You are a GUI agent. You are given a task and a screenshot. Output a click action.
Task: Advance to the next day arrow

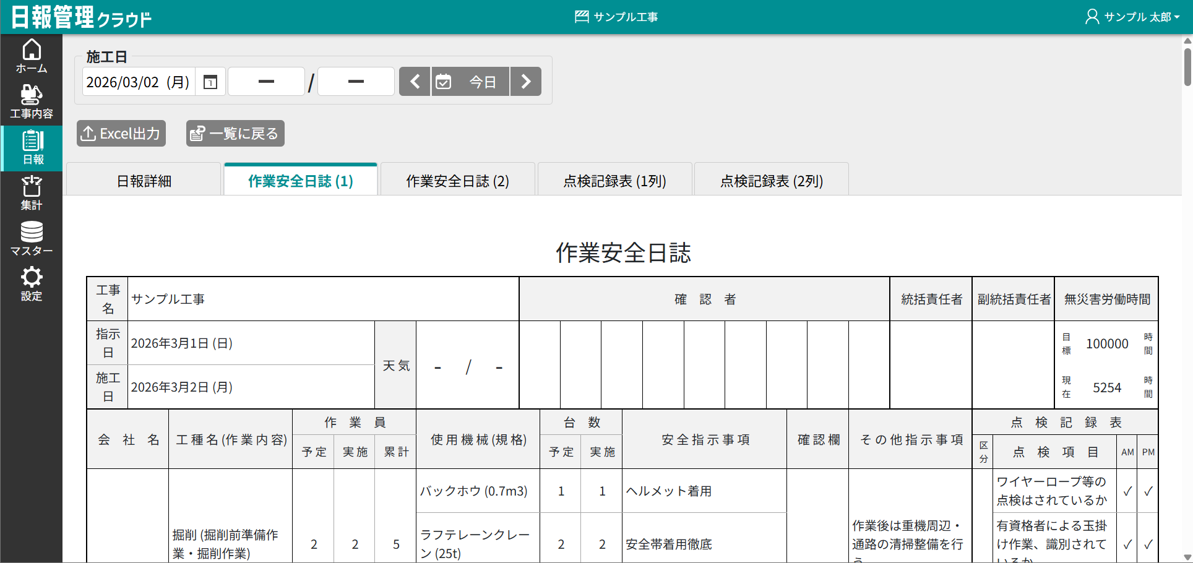coord(526,82)
